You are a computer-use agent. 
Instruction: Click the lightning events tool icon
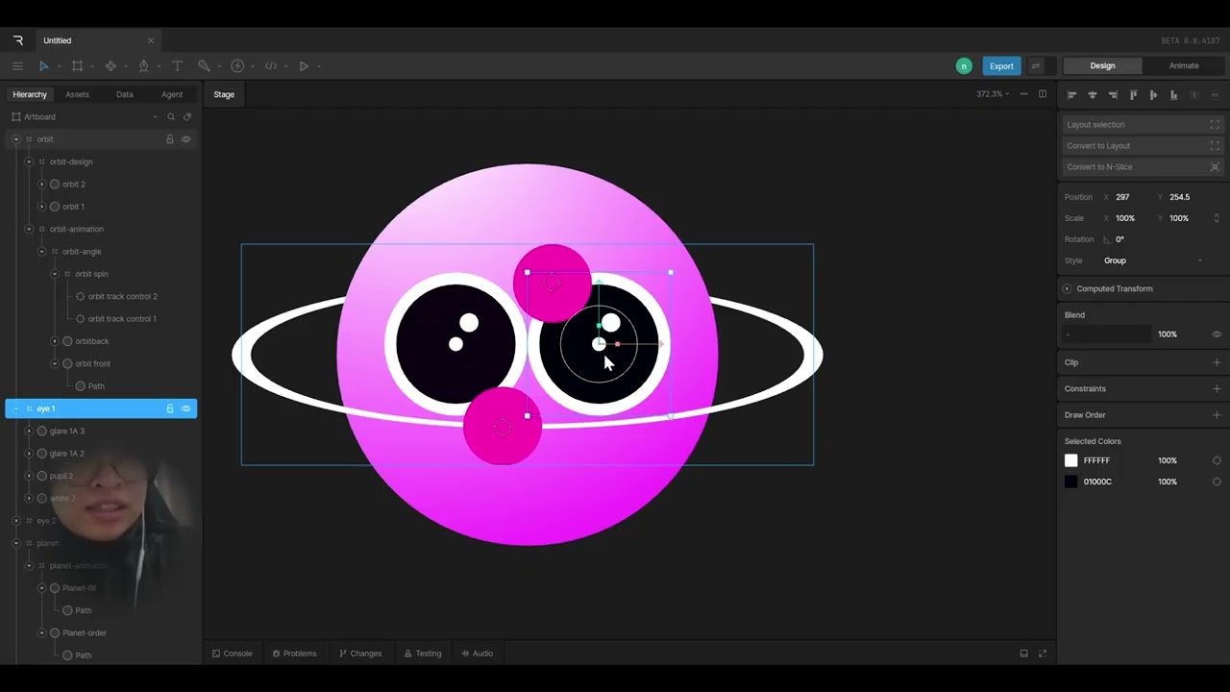tap(237, 66)
